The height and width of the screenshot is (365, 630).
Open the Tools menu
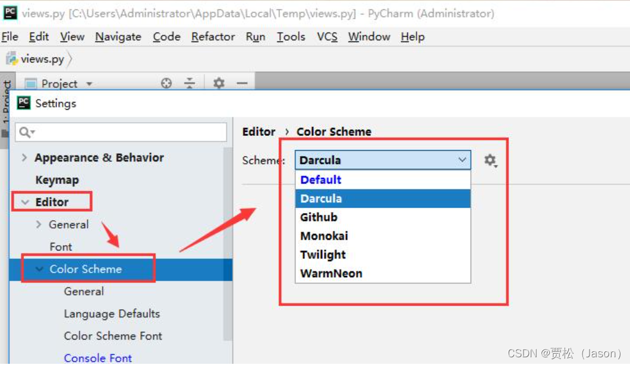click(x=291, y=37)
